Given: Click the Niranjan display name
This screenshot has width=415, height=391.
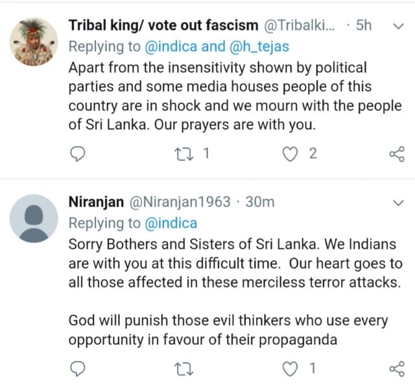Looking at the screenshot, I should (x=96, y=202).
